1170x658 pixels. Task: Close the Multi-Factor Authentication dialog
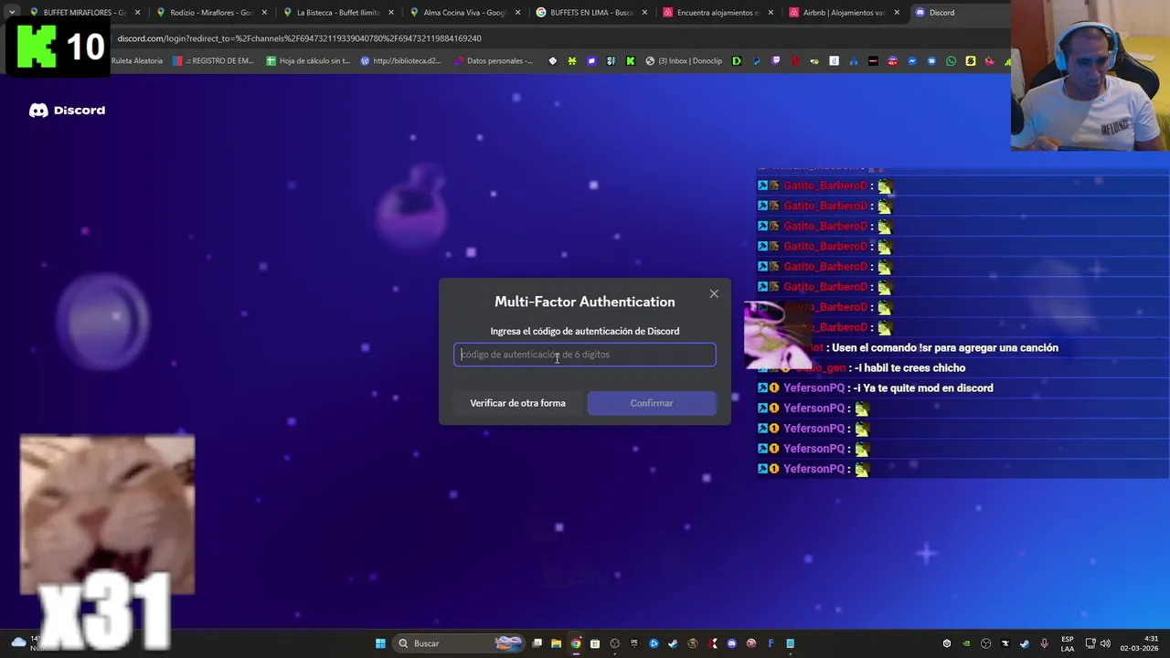click(x=714, y=293)
